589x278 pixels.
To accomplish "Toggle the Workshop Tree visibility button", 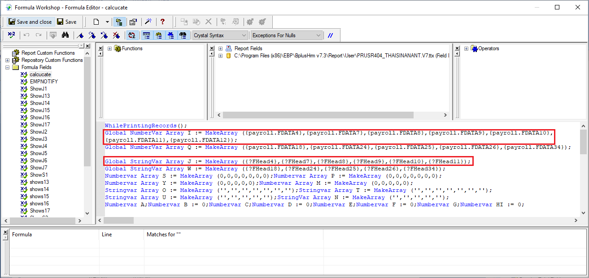I will 119,22.
